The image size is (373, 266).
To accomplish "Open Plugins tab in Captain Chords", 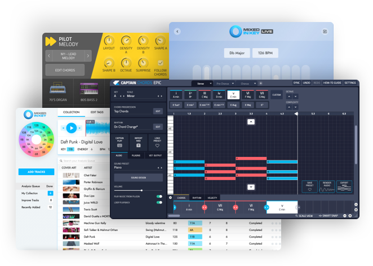I will [136, 155].
